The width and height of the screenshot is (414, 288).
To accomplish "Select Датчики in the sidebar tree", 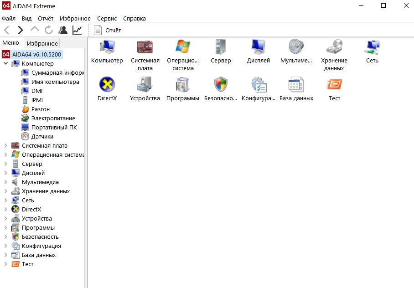I will [x=42, y=137].
